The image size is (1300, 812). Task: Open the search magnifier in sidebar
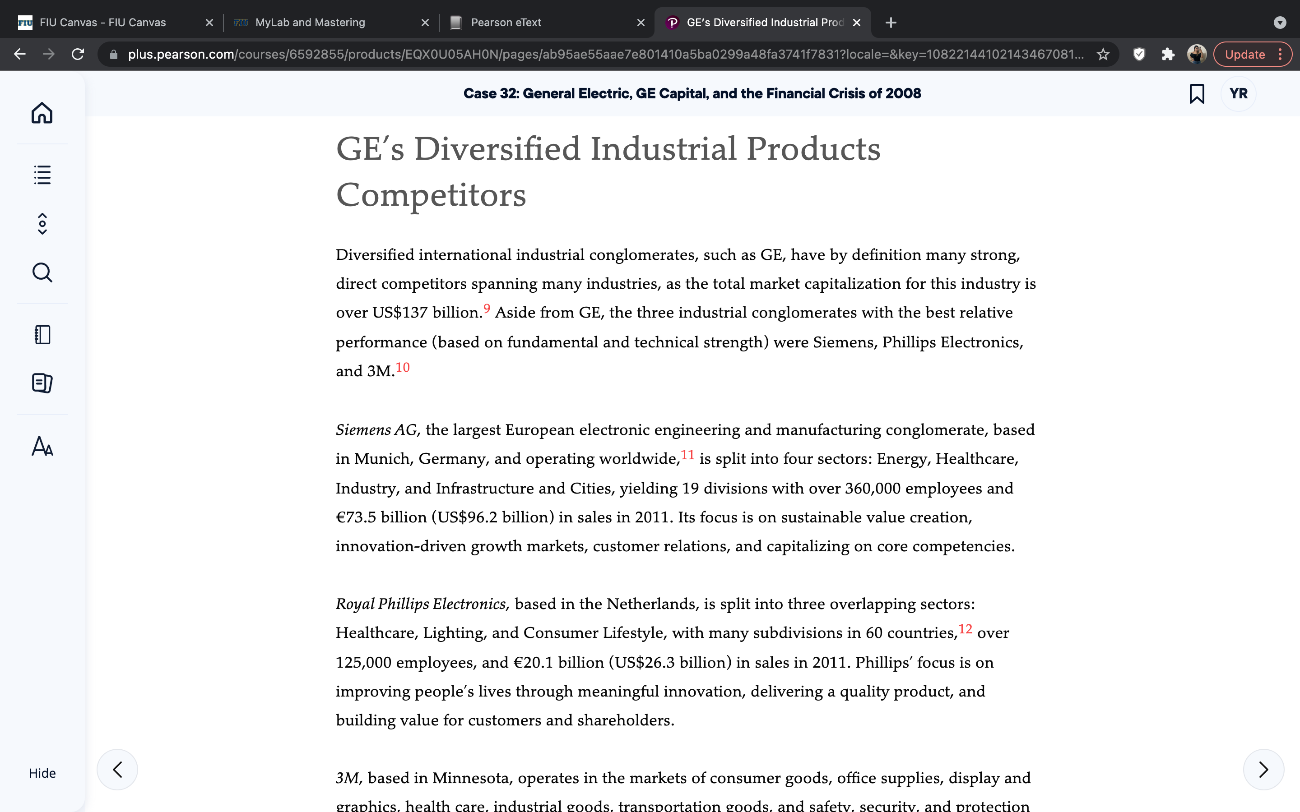42,273
